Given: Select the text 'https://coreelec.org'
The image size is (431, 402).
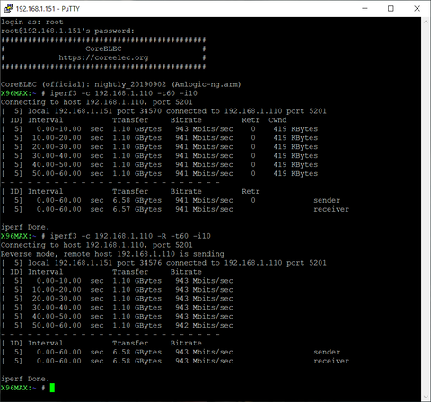Looking at the screenshot, I should [103, 57].
